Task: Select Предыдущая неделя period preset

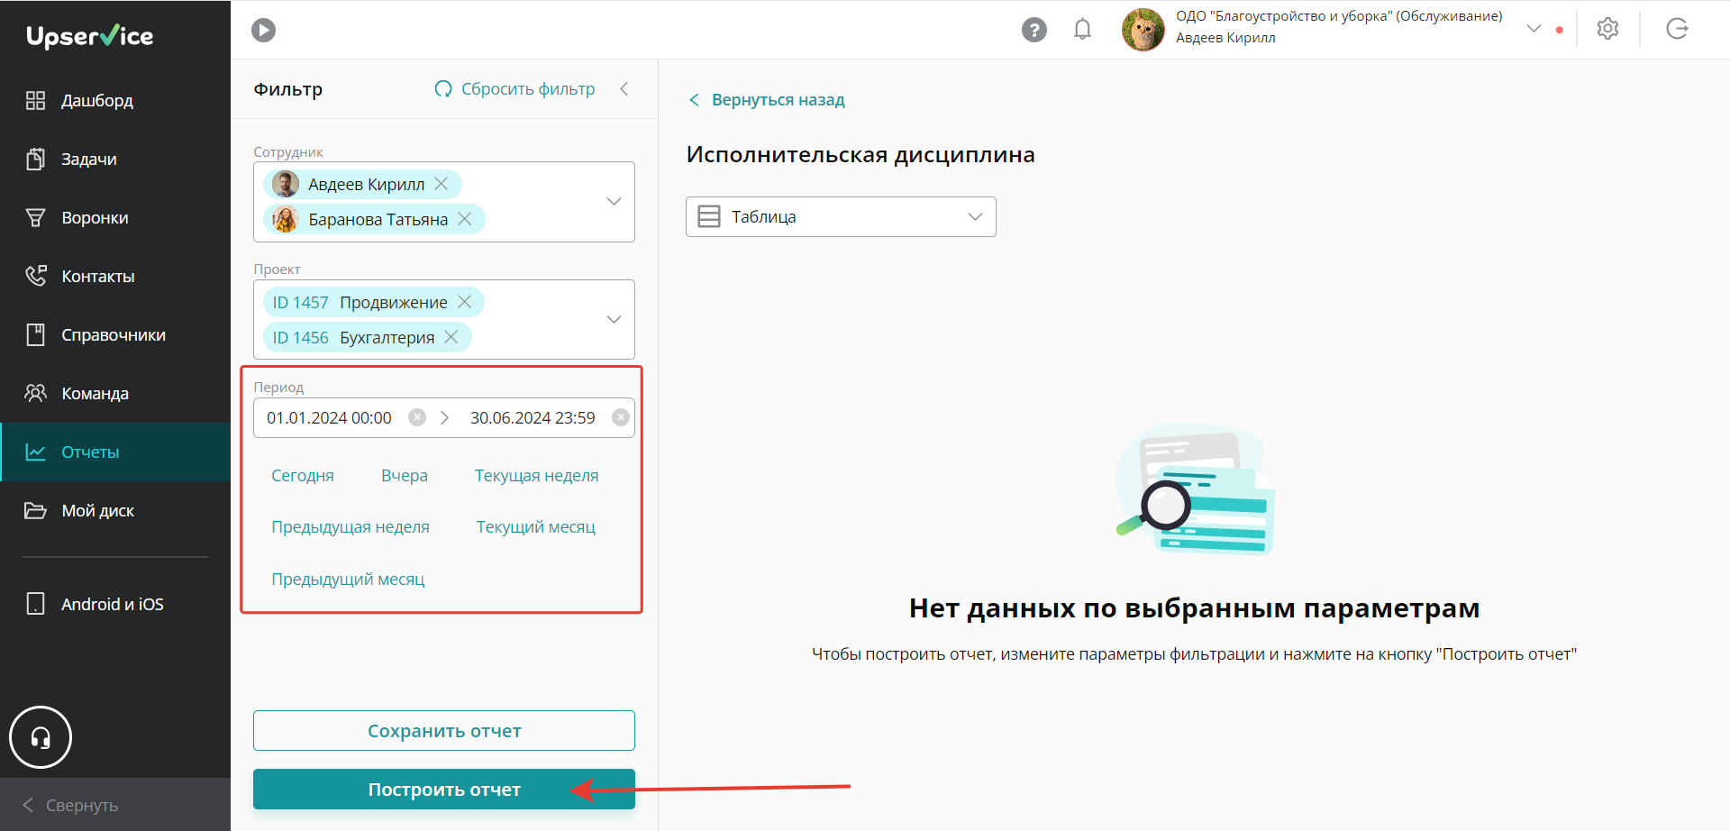Action: (351, 526)
